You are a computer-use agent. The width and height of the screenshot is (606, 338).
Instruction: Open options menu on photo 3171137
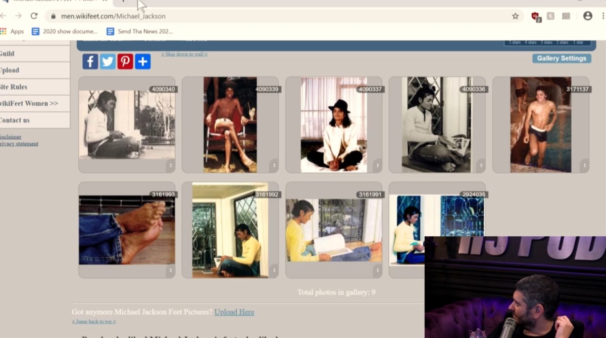tap(584, 165)
